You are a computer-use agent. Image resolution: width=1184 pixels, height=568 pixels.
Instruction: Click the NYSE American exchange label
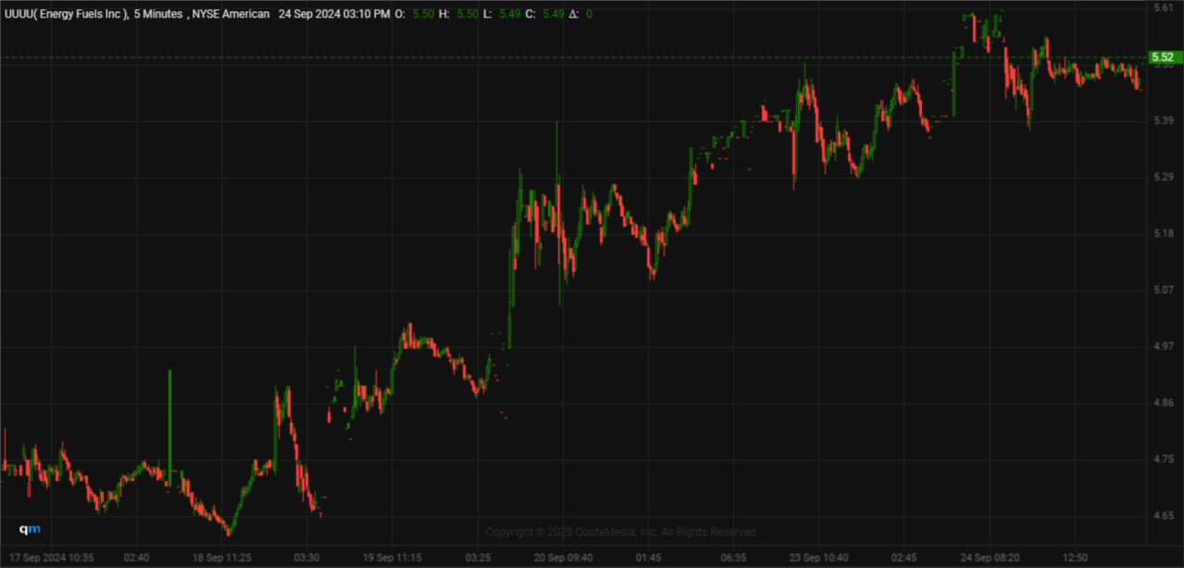231,14
